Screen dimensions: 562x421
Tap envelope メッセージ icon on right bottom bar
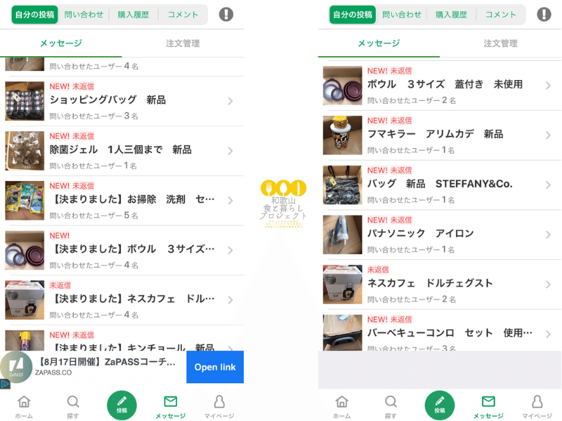coord(488,407)
